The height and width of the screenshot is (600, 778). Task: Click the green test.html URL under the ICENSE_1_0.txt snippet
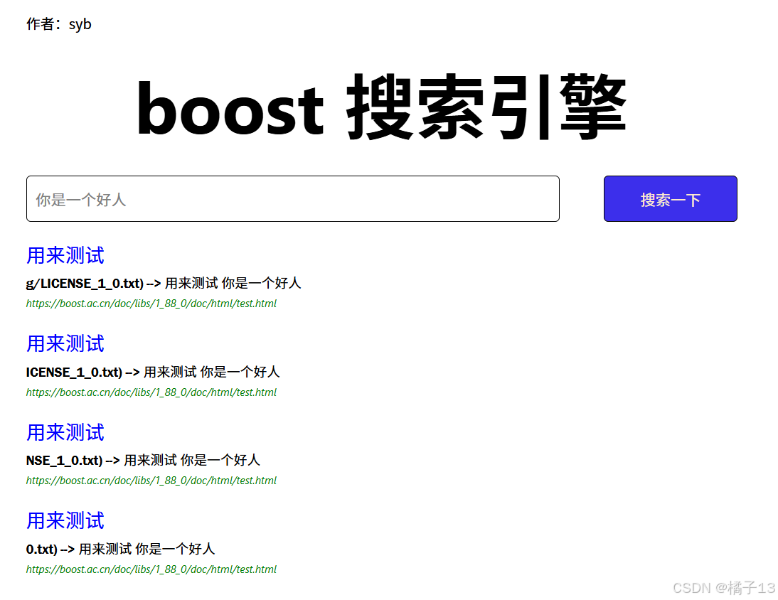click(151, 392)
